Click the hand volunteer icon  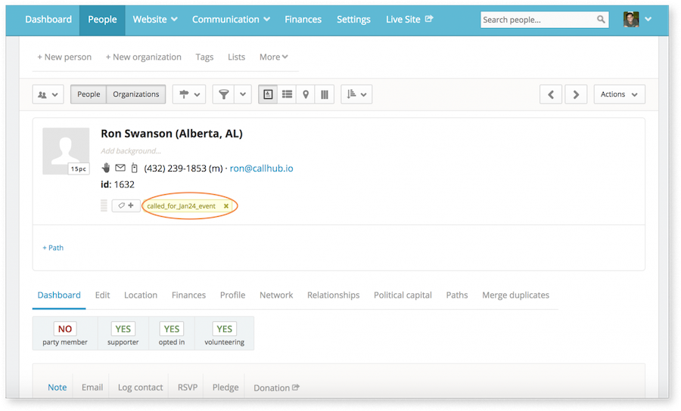coord(105,168)
